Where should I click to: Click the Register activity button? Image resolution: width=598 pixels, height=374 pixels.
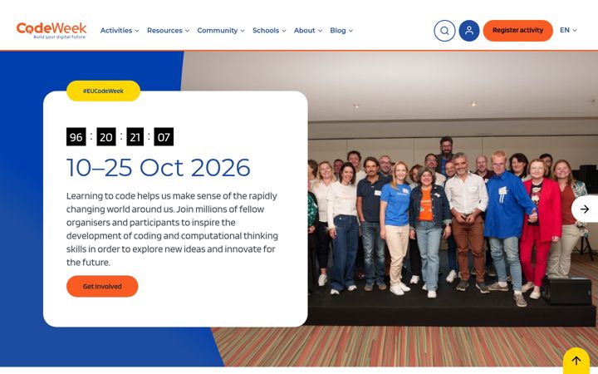click(517, 31)
